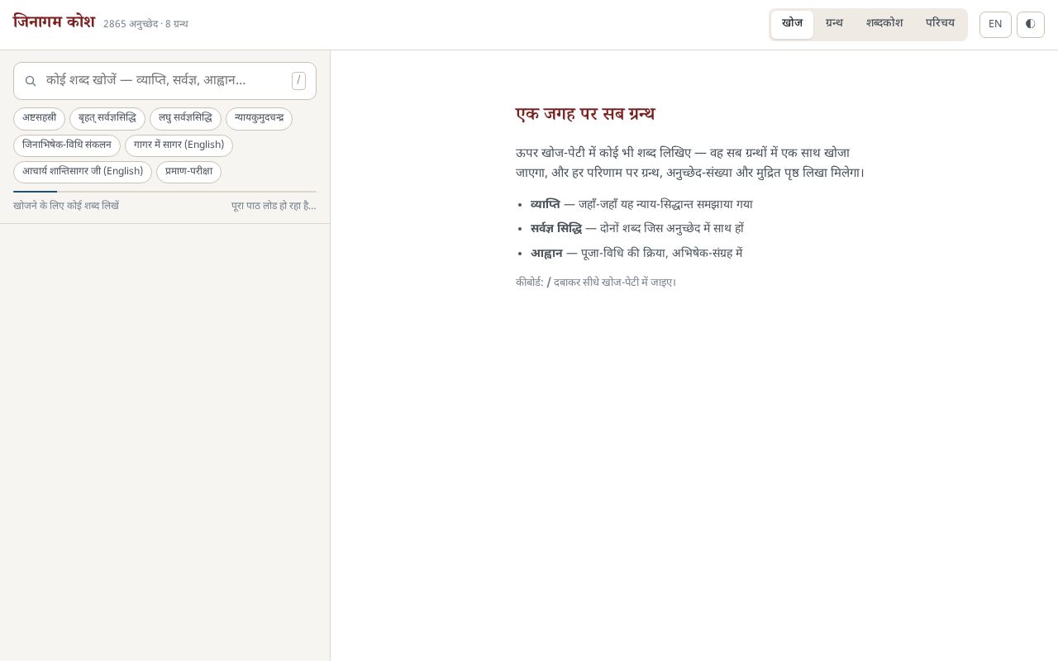Screen dimensions: 1058x661
Task: Click the loading progress bar
Action: [164, 192]
